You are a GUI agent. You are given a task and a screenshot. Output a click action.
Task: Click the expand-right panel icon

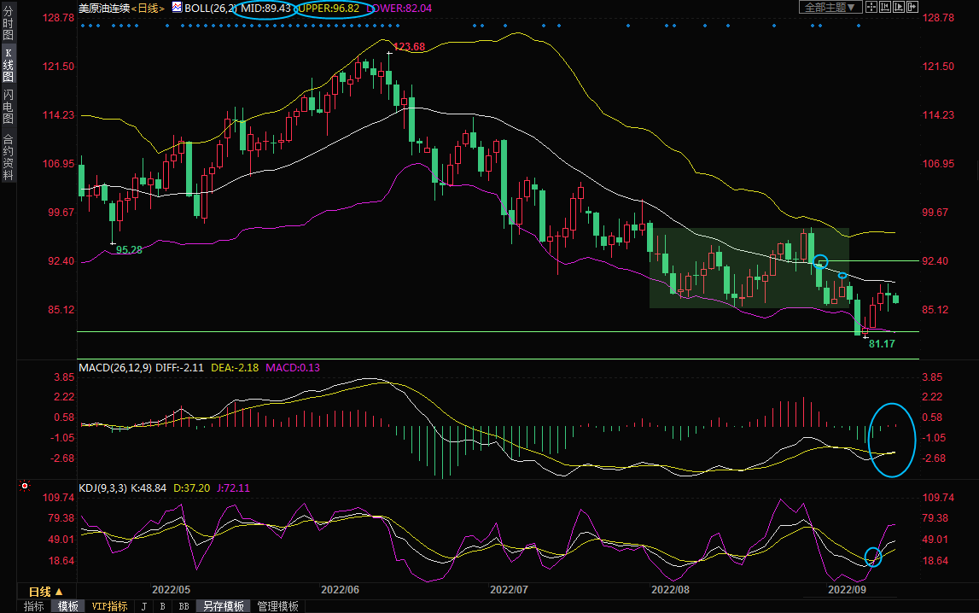coord(913,7)
